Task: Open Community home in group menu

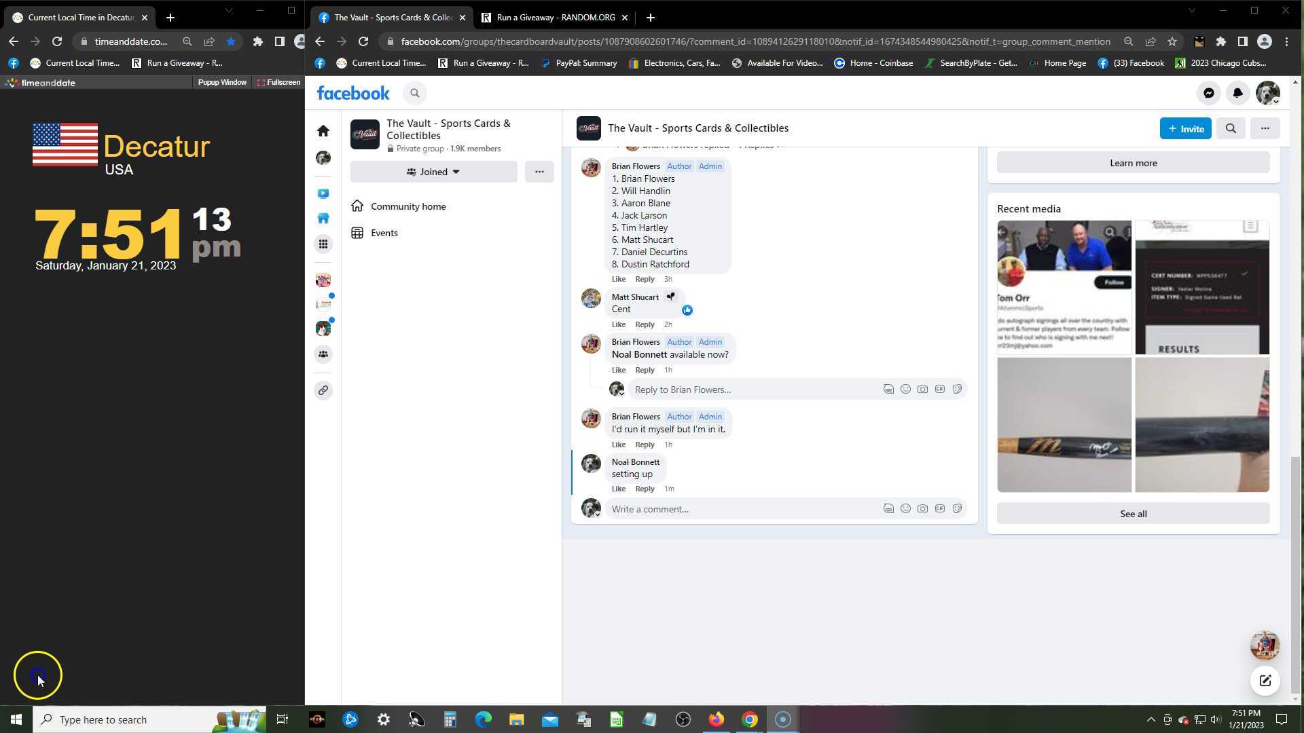Action: tap(408, 206)
